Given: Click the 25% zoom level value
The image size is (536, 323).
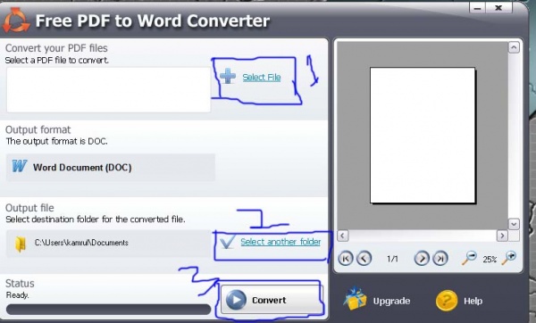Looking at the screenshot, I should point(490,260).
